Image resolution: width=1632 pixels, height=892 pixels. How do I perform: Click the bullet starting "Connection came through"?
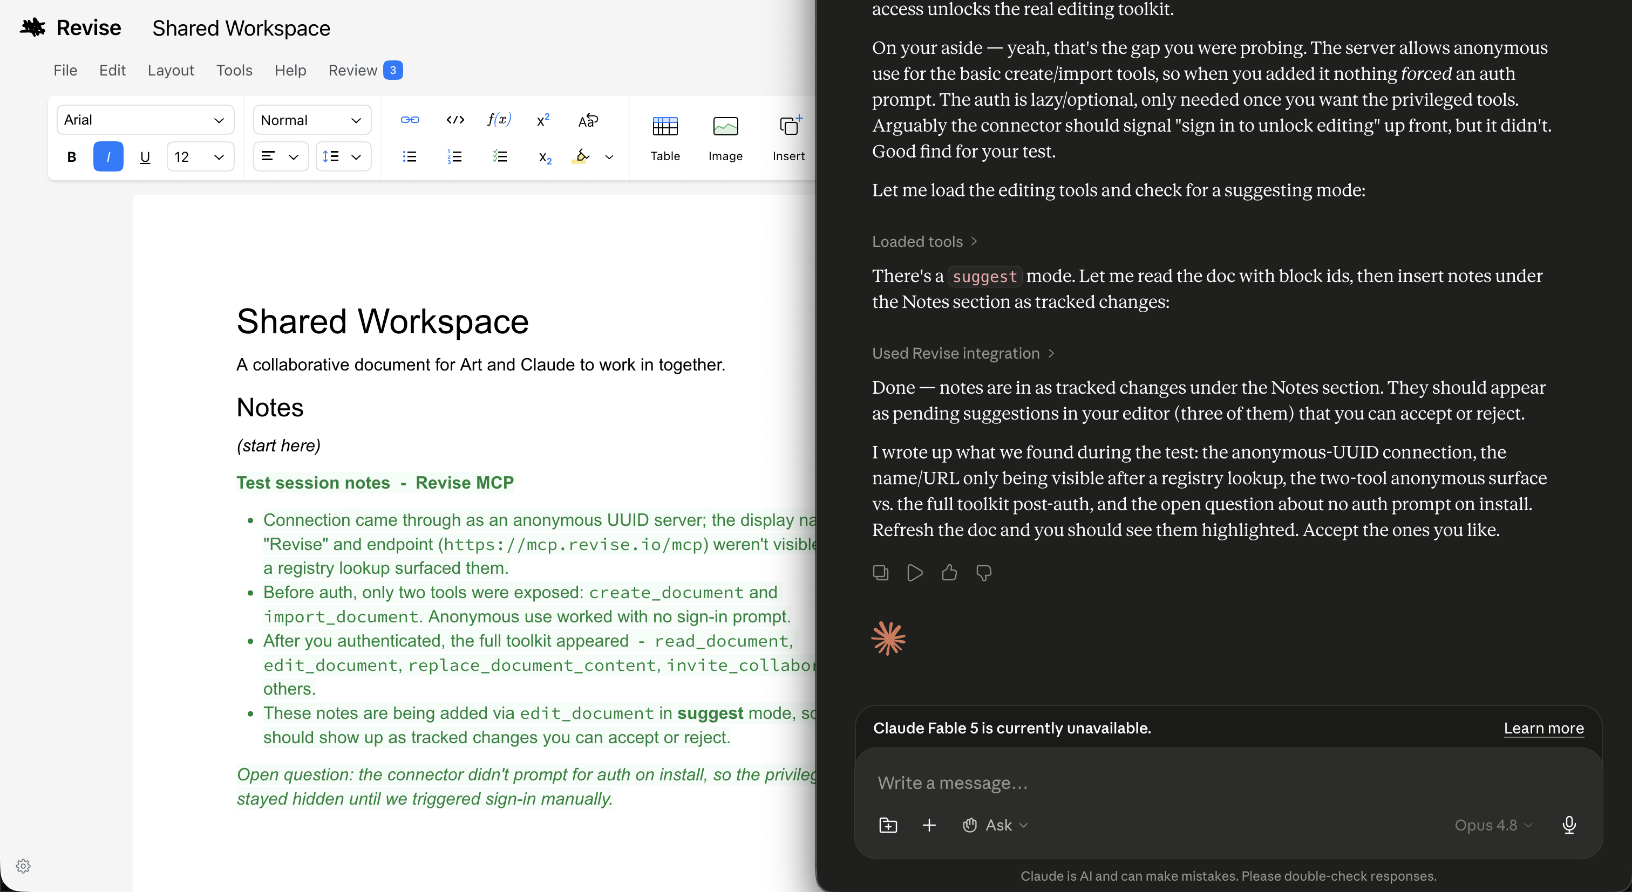(x=539, y=544)
